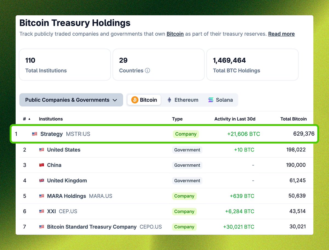329x250 pixels.
Task: Click the Government badge in United Kingdom row
Action: coord(187,181)
